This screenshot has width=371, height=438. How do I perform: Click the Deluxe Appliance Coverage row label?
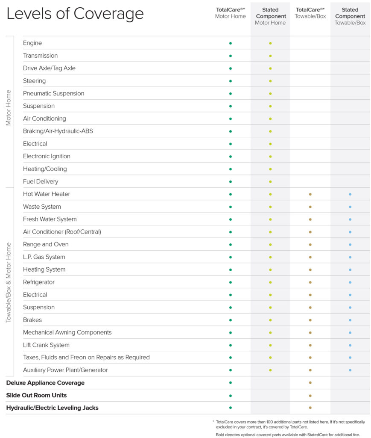tap(45, 383)
